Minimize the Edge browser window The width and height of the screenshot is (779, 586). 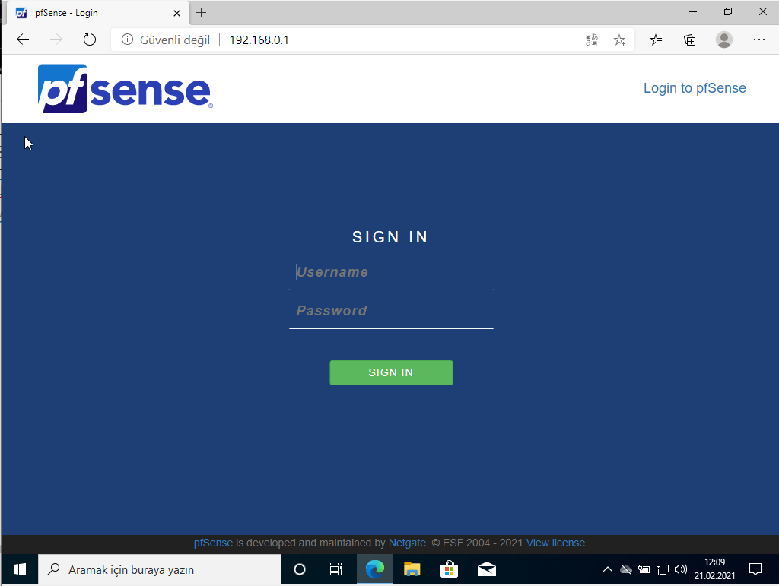[693, 12]
